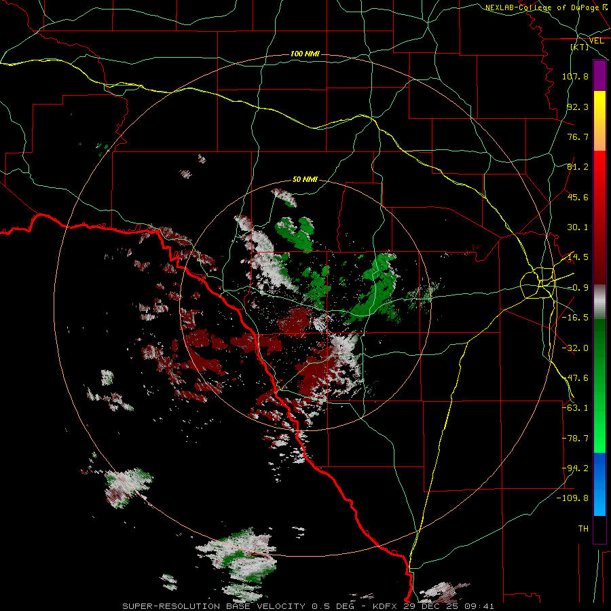This screenshot has height=611, width=611.
Task: Click the -32.0 legend value
Action: 575,348
